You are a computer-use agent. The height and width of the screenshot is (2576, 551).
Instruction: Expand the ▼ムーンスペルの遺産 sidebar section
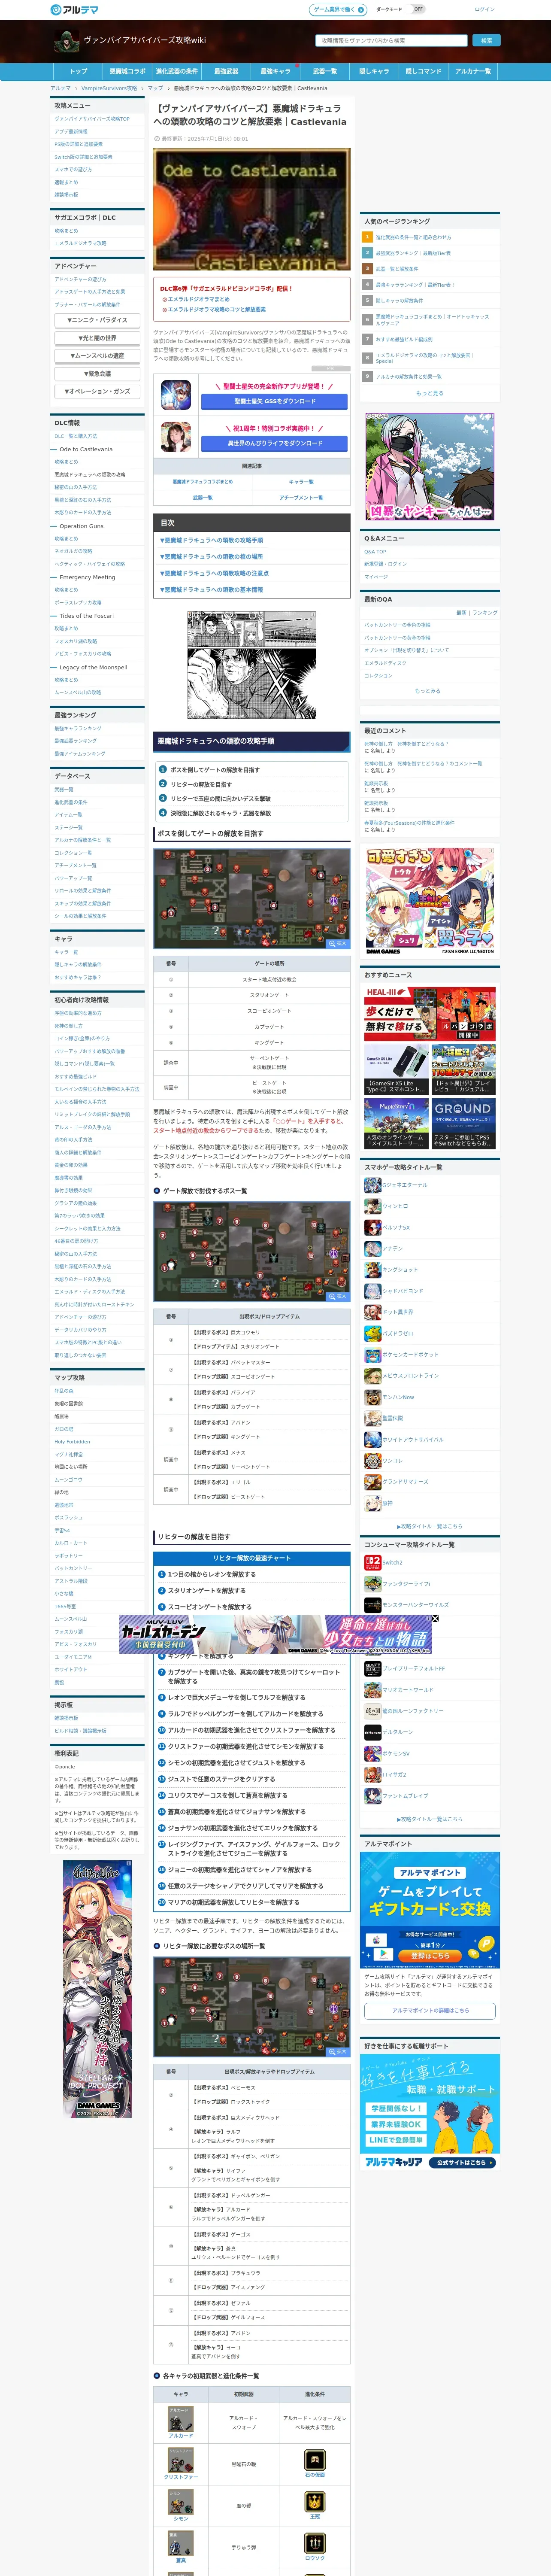(x=97, y=356)
